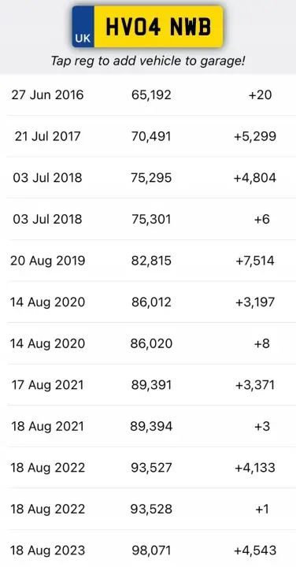
Task: Select 'Tap reg to add vehicle to garage' text
Action: point(147,61)
